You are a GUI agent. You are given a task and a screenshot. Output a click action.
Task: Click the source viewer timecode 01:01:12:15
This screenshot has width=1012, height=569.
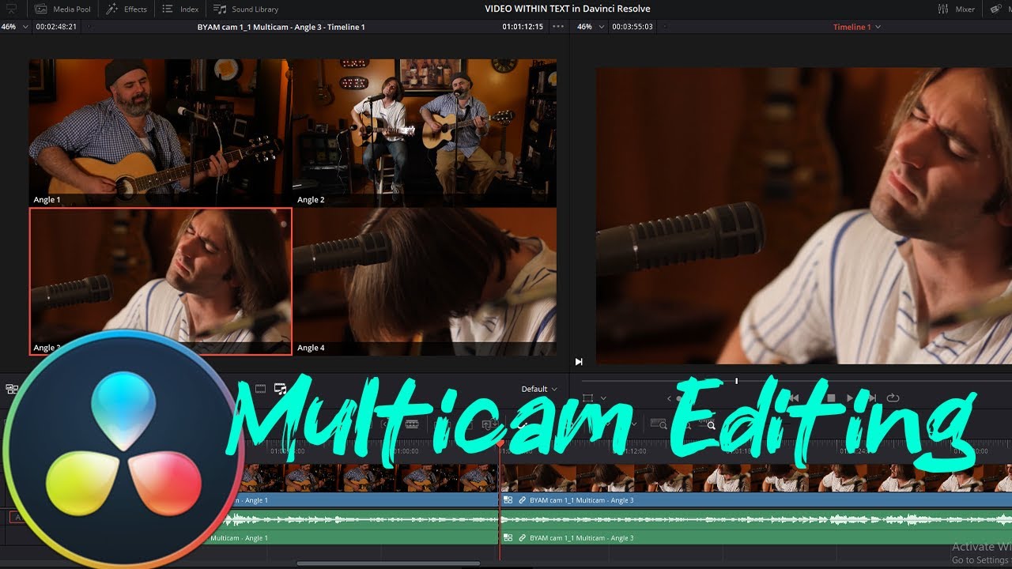click(523, 27)
